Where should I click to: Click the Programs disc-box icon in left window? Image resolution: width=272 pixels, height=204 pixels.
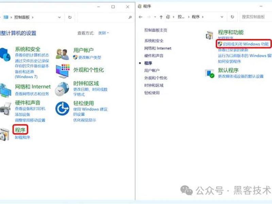coord(4,134)
